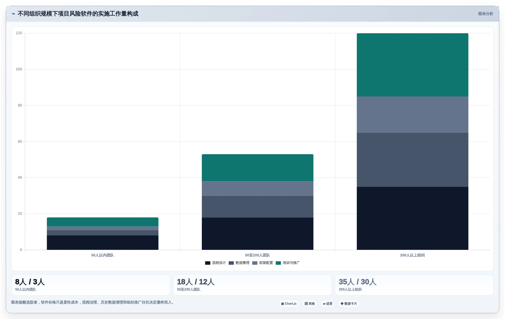505x319 pixels.
Task: Click navy 流程设计 segment of 50至200人团队 bar
Action: [258, 233]
